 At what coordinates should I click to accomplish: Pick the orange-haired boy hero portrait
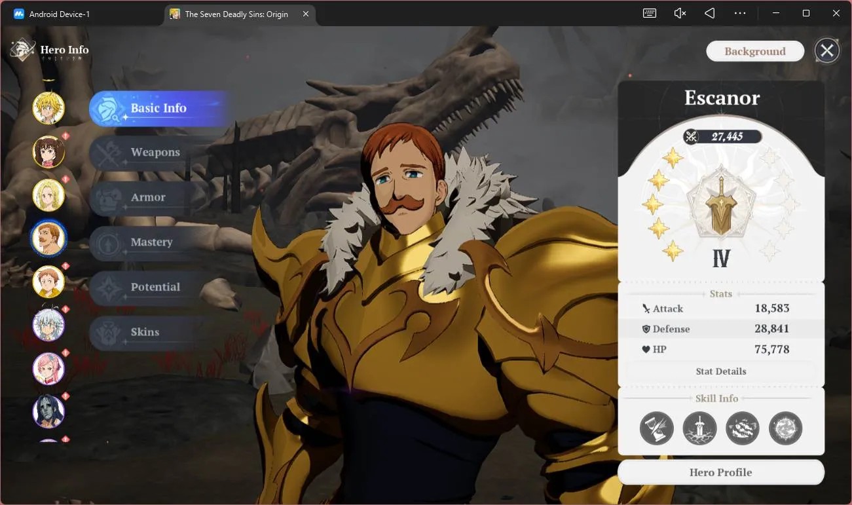tap(48, 282)
